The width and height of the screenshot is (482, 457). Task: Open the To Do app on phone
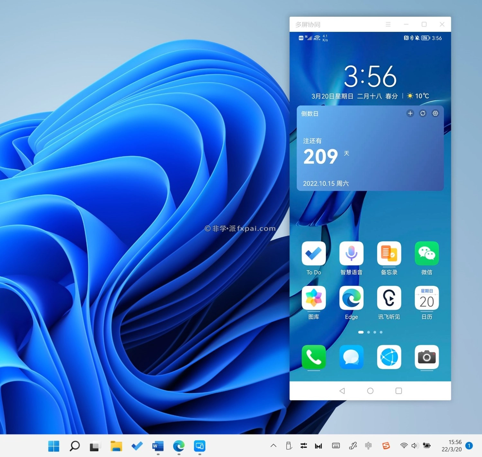[x=314, y=253]
